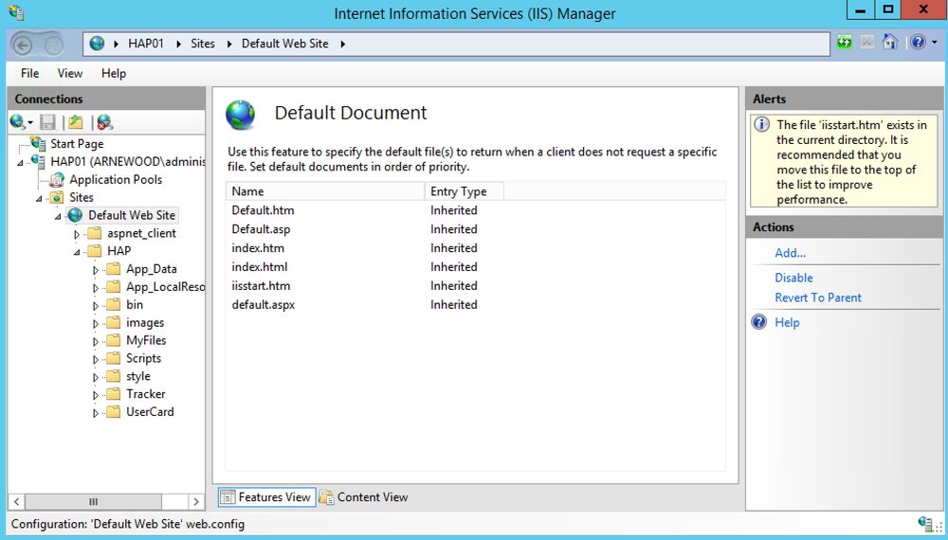Image resolution: width=948 pixels, height=540 pixels.
Task: Click the Delete Connection icon
Action: point(104,122)
